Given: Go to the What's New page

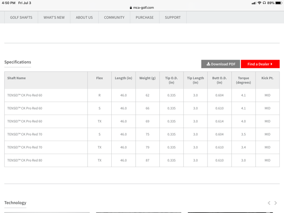Looking at the screenshot, I should pos(54,17).
